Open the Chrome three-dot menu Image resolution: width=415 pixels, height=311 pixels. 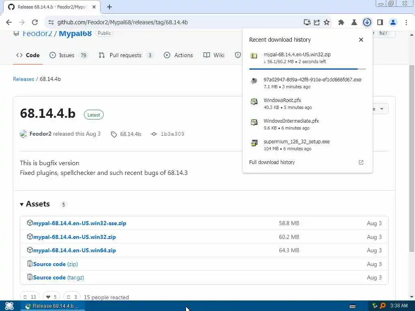click(x=406, y=22)
